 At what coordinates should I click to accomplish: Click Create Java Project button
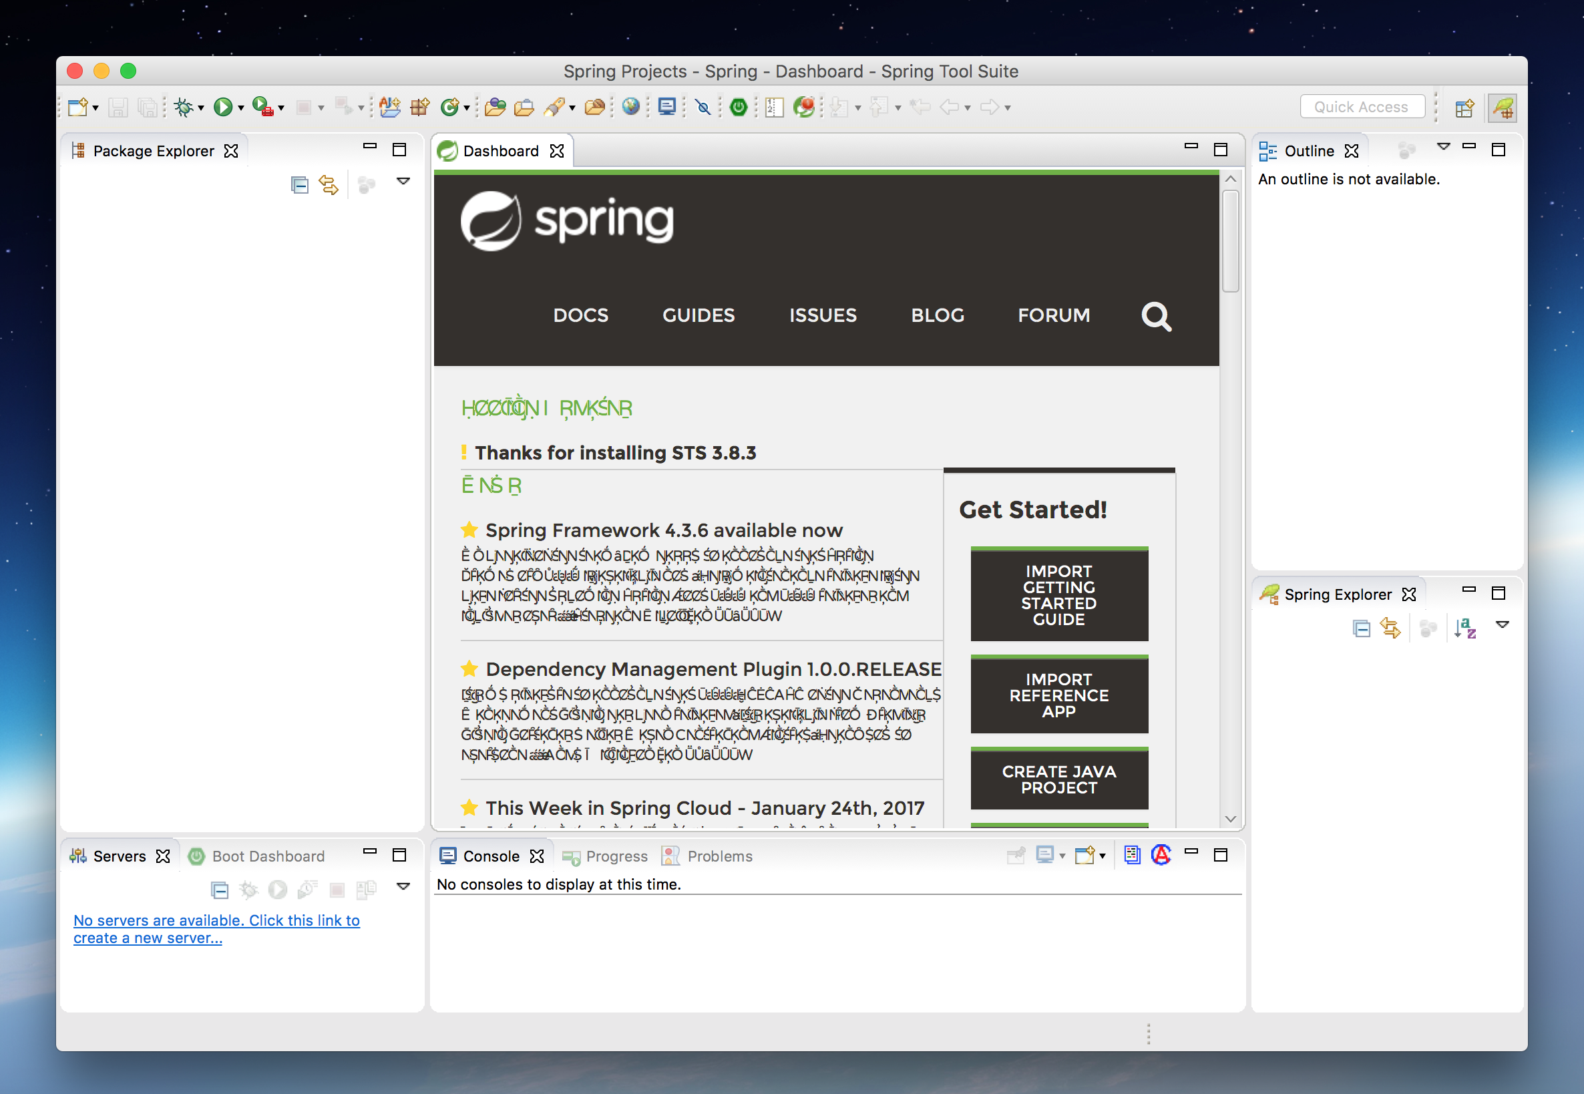click(1059, 779)
